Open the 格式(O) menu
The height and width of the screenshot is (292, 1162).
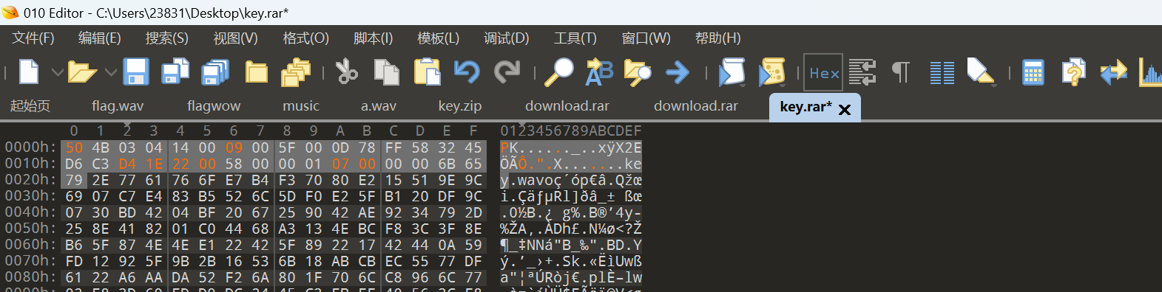pos(305,38)
